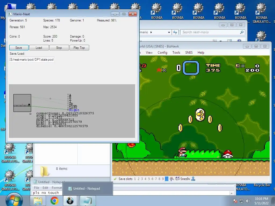This screenshot has height=206, width=275.
Task: Click the Notepad taskbar icon
Action: [x=88, y=201]
